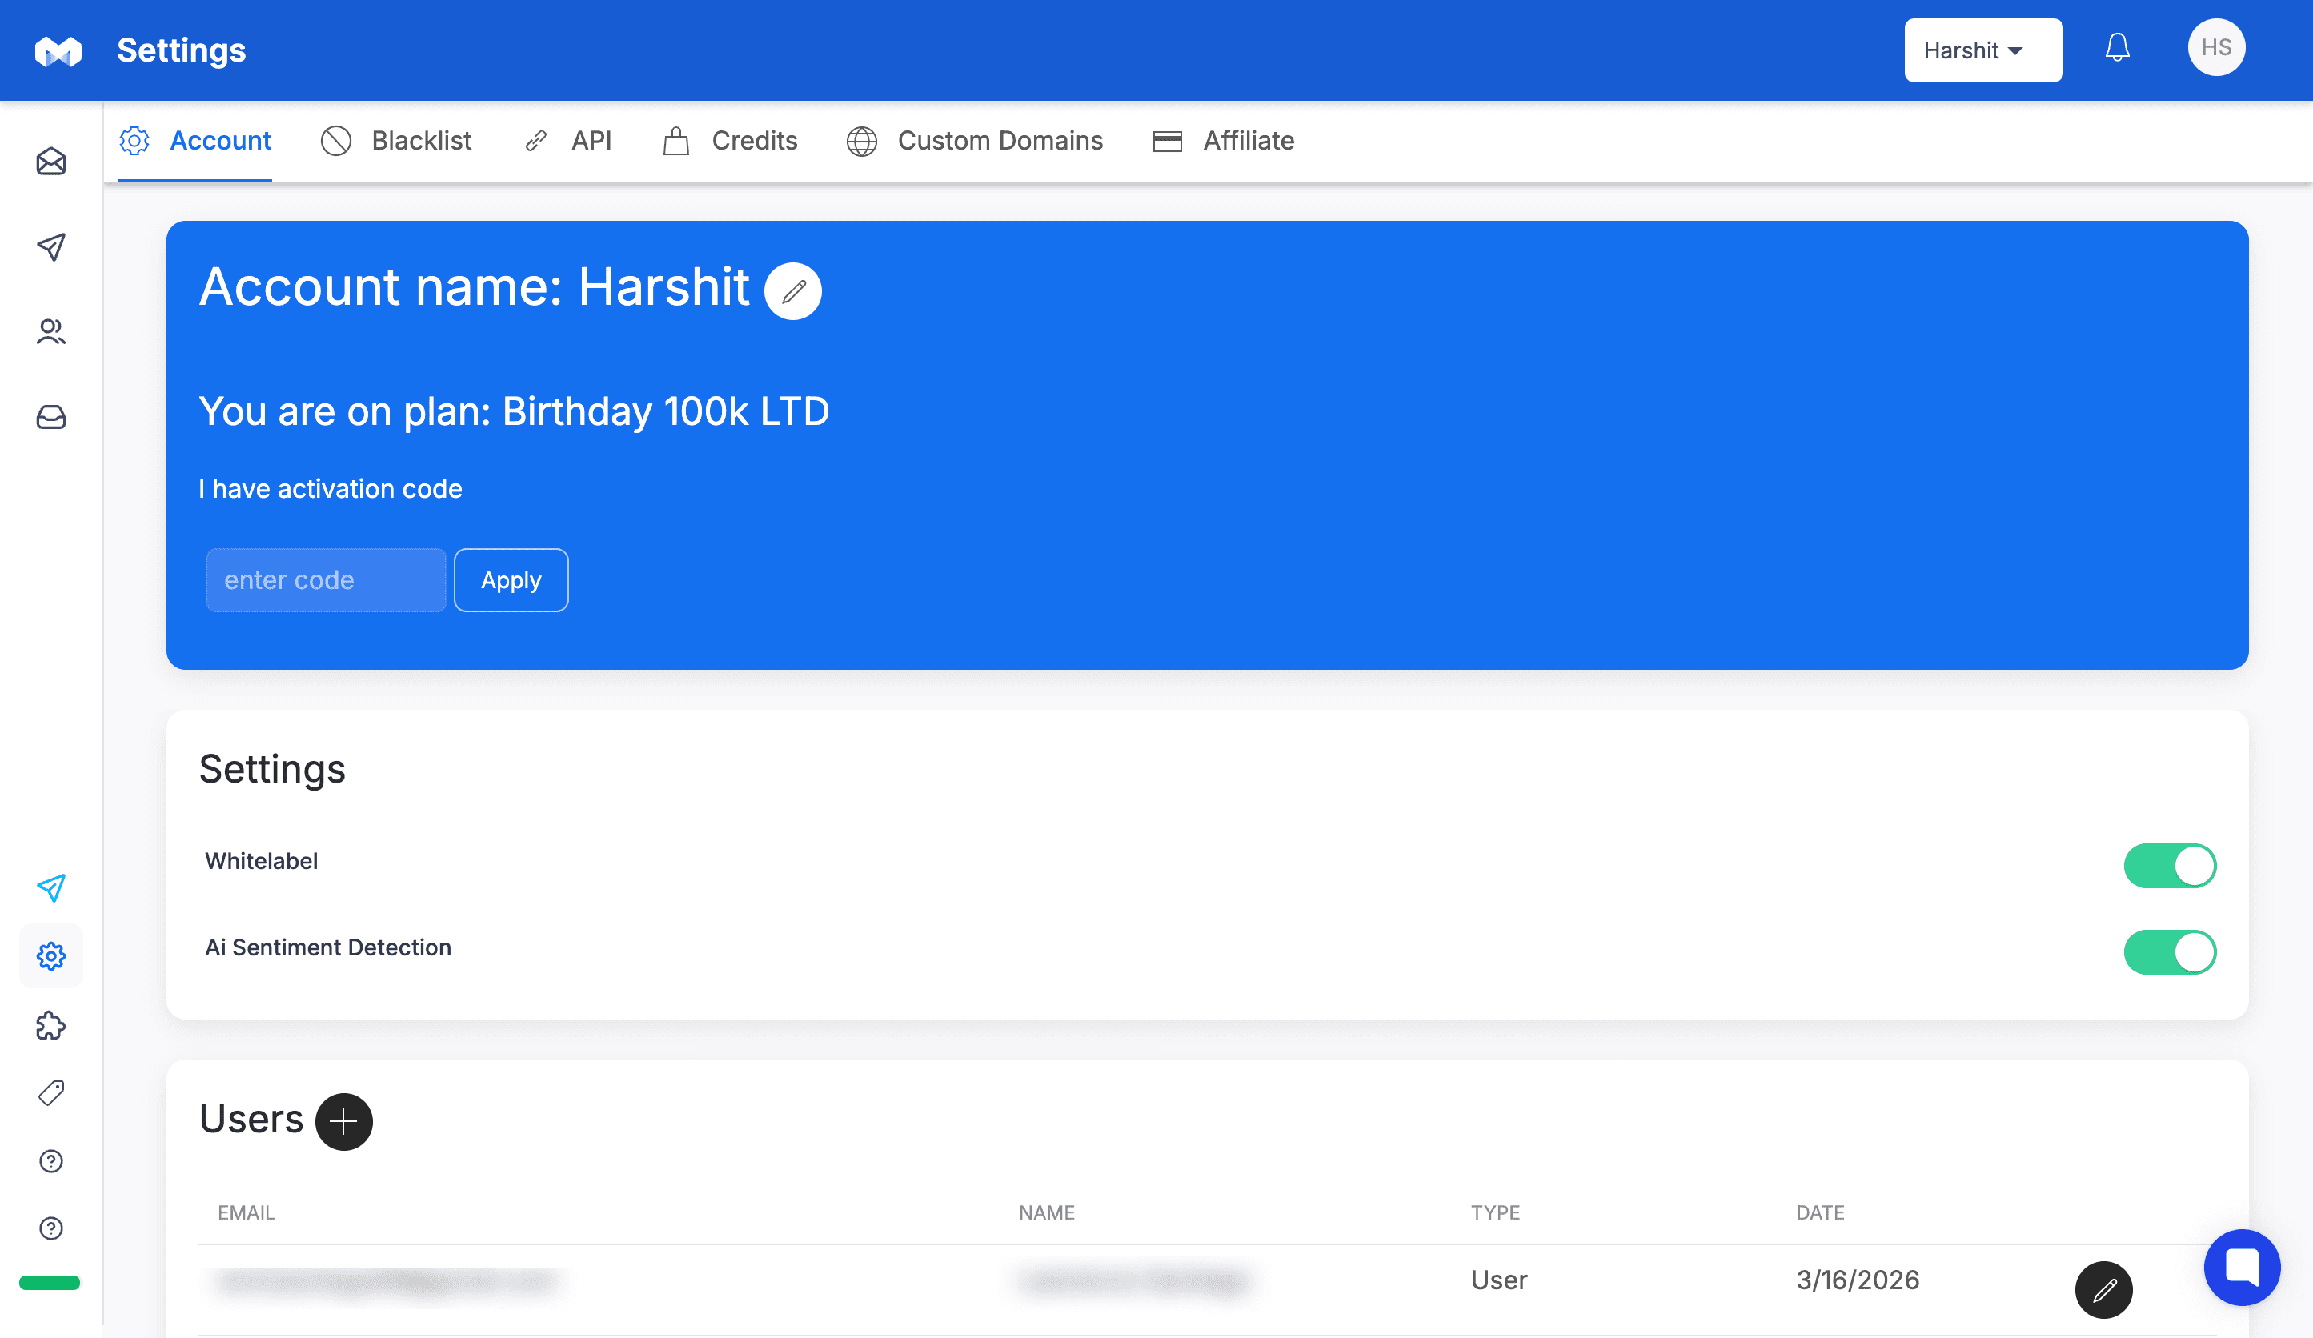The image size is (2313, 1338).
Task: Open the inbox tray sidebar icon
Action: [50, 418]
